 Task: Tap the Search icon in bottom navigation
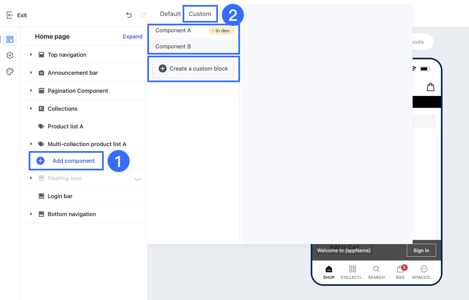point(376,269)
